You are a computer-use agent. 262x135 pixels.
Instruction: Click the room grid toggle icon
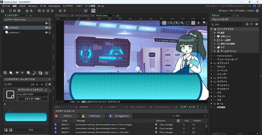(164, 23)
